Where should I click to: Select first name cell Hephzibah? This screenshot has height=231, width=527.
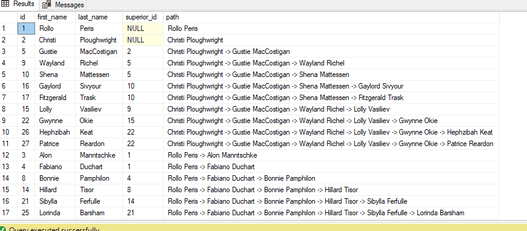click(x=55, y=132)
